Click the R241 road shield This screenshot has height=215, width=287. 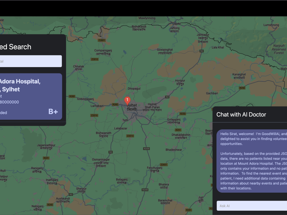[46, 158]
